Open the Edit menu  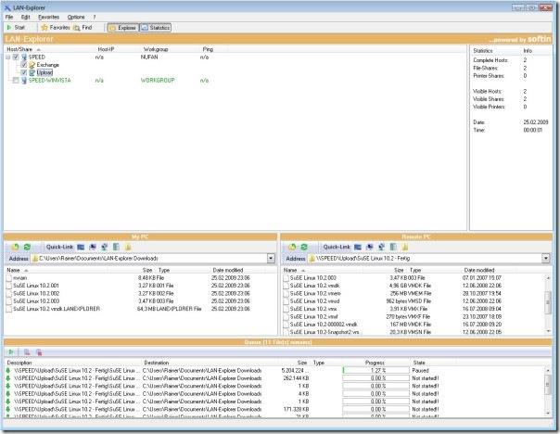pos(25,17)
